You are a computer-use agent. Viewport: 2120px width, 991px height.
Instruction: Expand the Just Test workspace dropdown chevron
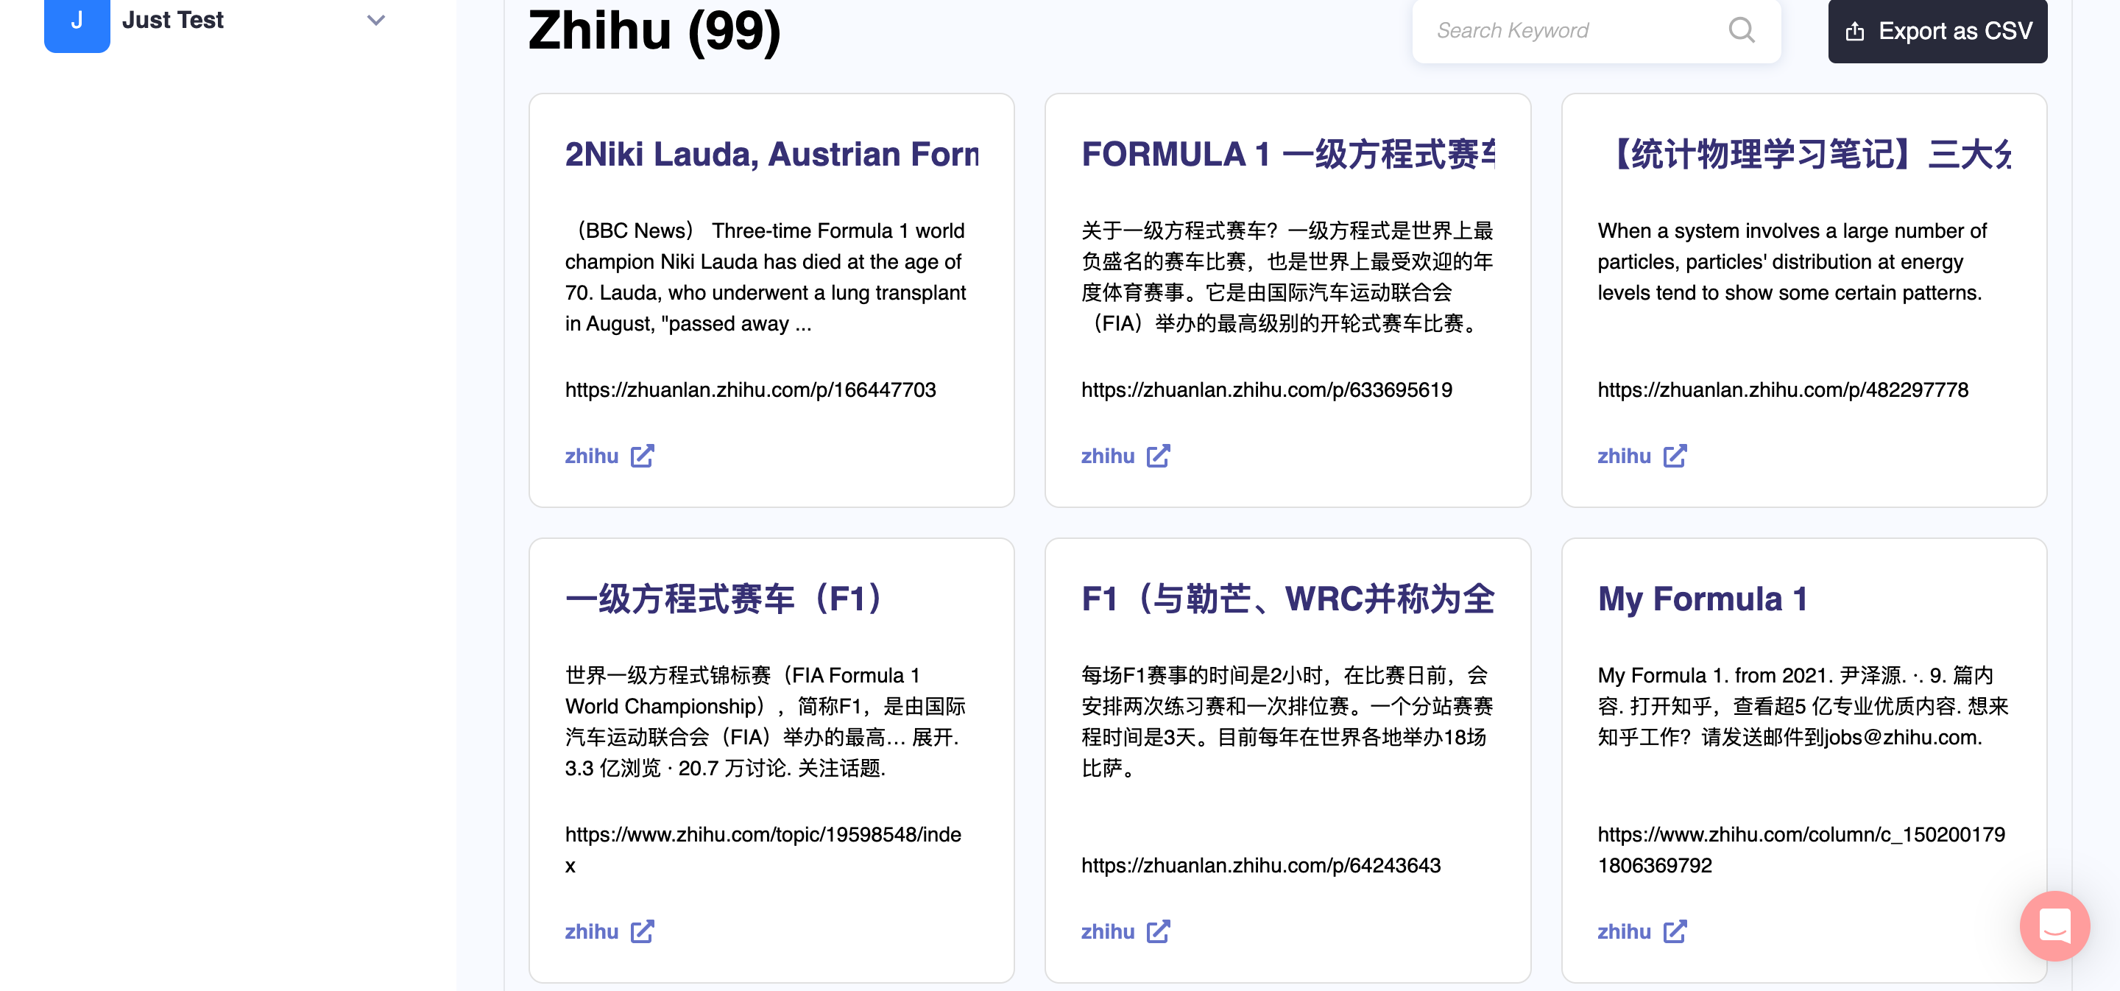click(376, 21)
